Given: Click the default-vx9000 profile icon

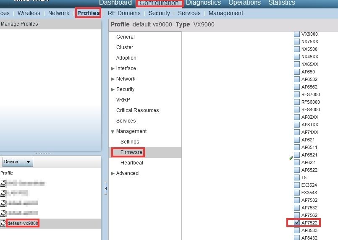Looking at the screenshot, I should pyautogui.click(x=3, y=223).
